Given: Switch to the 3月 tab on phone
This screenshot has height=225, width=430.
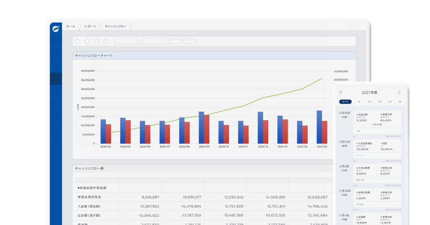Looking at the screenshot, I should coord(379,102).
